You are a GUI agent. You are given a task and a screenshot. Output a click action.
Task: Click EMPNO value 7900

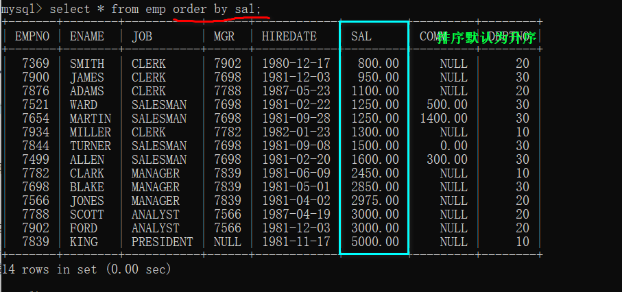(x=36, y=77)
